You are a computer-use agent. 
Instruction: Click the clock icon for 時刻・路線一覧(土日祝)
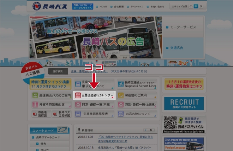tap(121, 105)
